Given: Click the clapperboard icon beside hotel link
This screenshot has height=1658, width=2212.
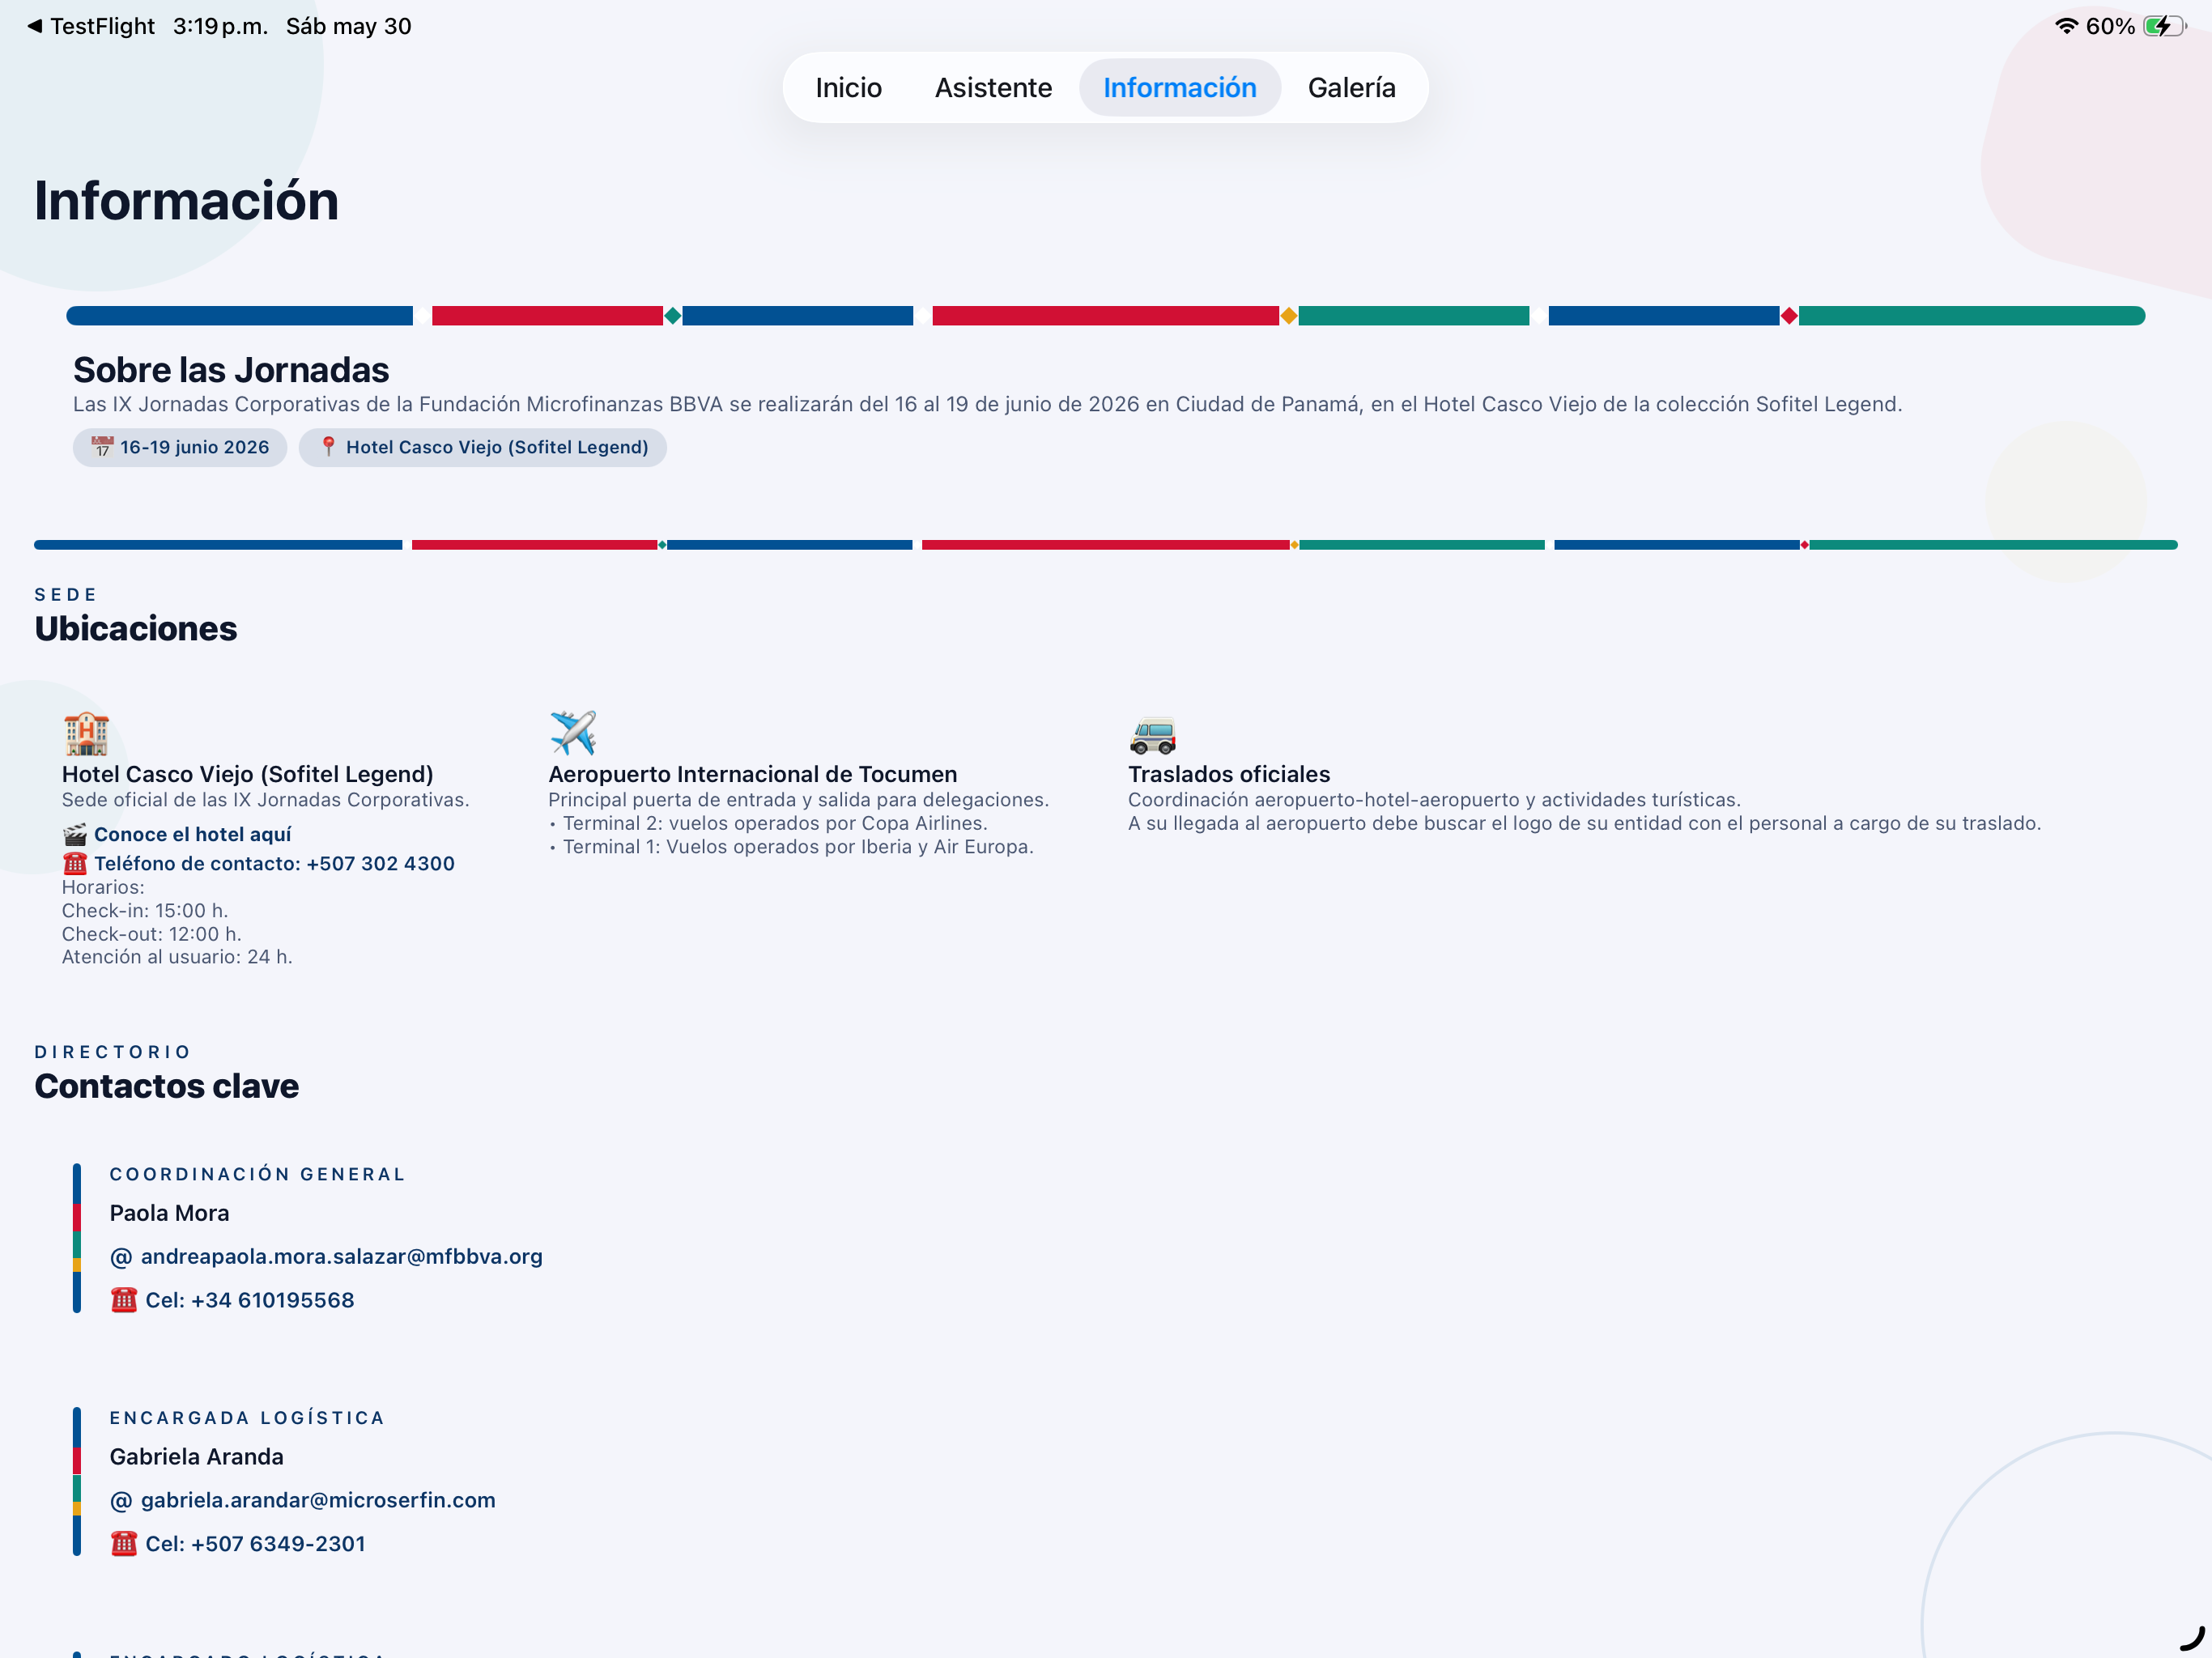Looking at the screenshot, I should [x=75, y=834].
